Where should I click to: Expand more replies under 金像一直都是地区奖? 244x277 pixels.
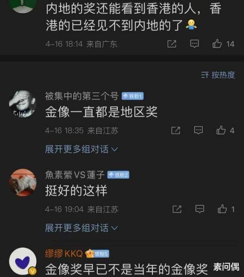[x=81, y=149]
